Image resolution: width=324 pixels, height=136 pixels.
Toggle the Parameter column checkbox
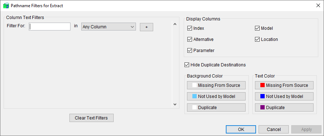[x=190, y=51]
